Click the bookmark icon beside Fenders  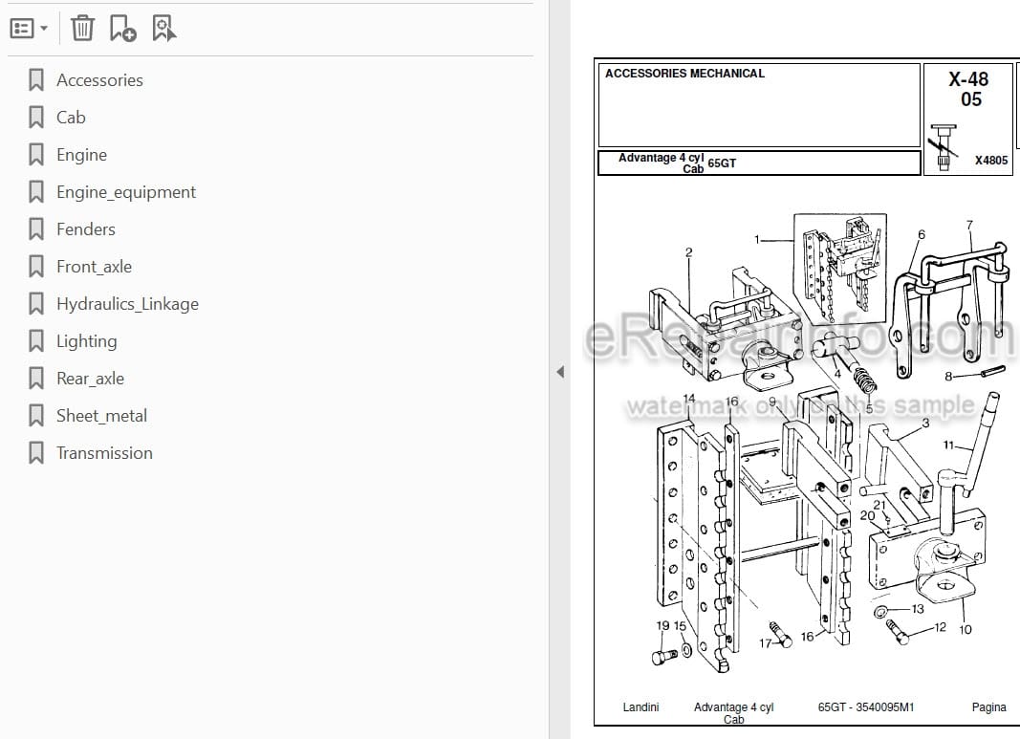(x=36, y=229)
